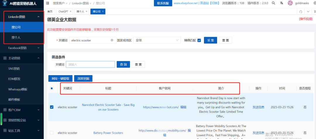The image size is (316, 139).
Task: Open Whatsapp模板 in the sidebar
Action: click(x=22, y=89)
